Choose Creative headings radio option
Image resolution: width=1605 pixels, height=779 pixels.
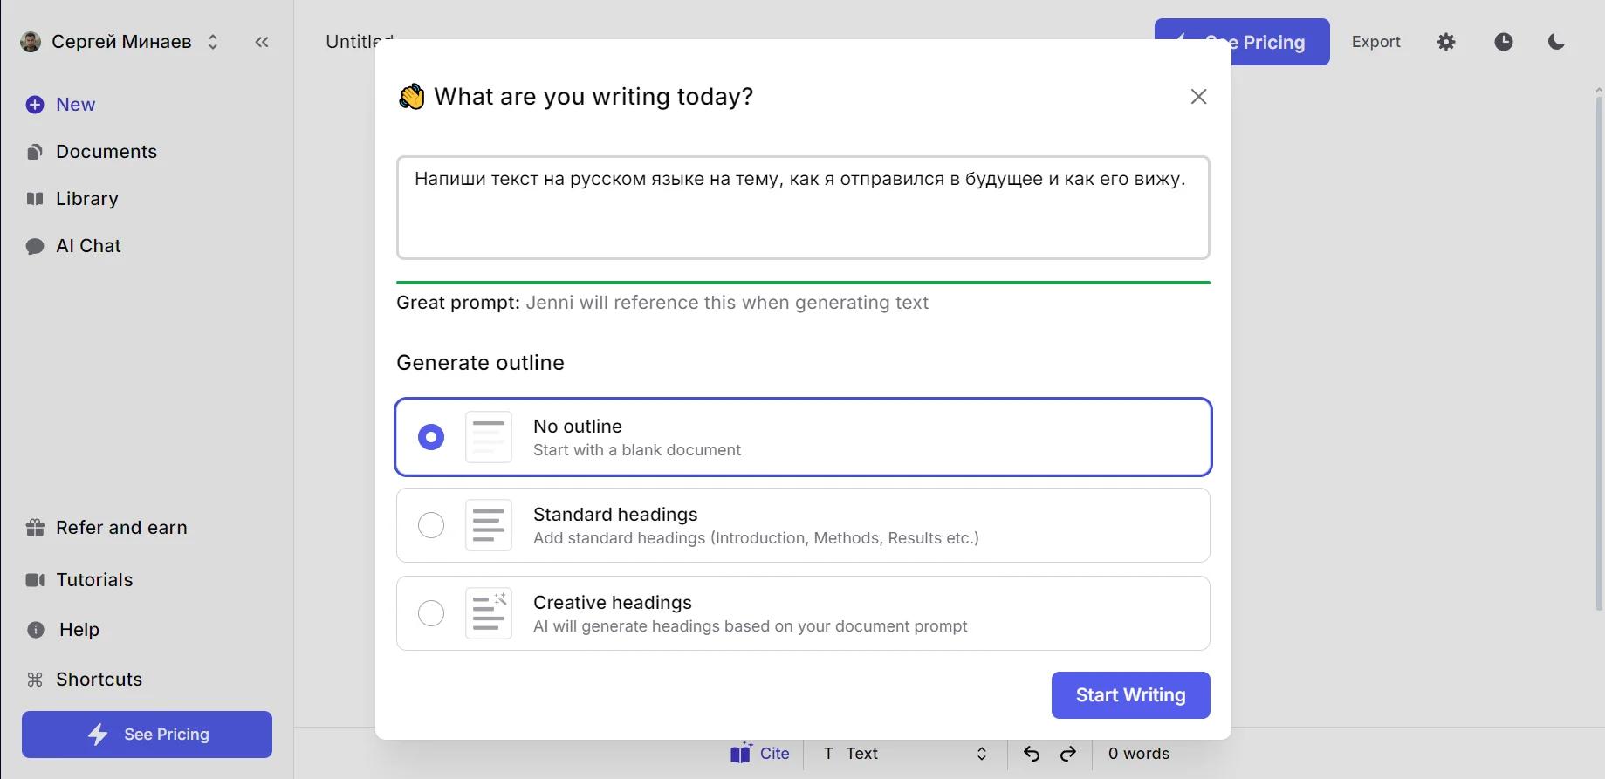[431, 613]
